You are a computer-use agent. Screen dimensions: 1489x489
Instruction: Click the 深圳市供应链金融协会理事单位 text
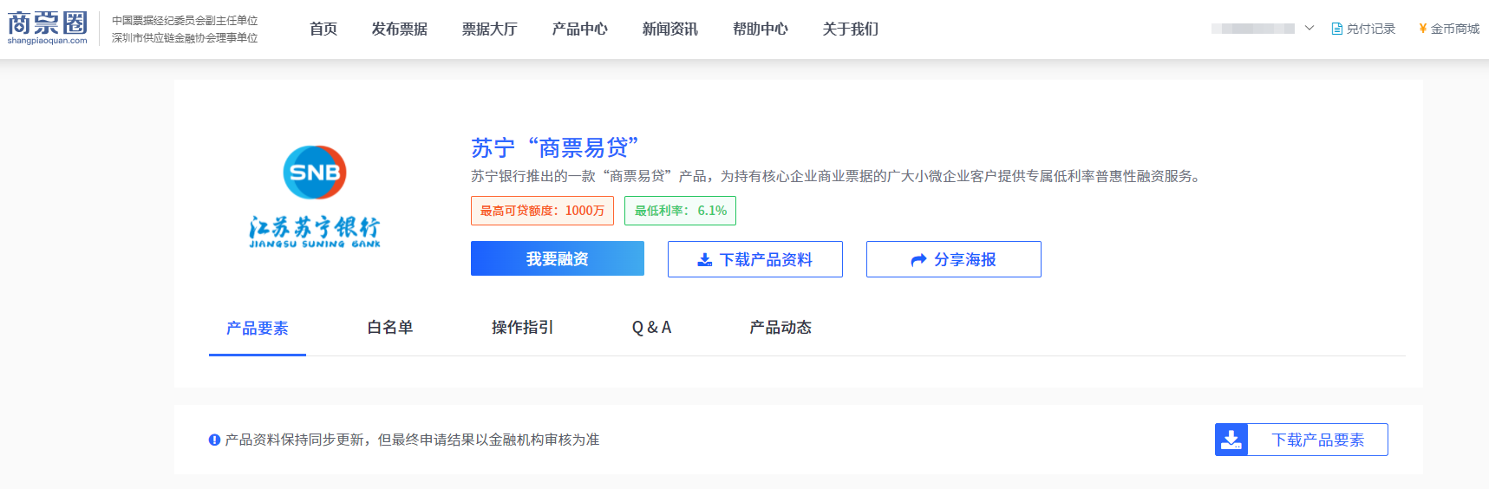tap(185, 38)
